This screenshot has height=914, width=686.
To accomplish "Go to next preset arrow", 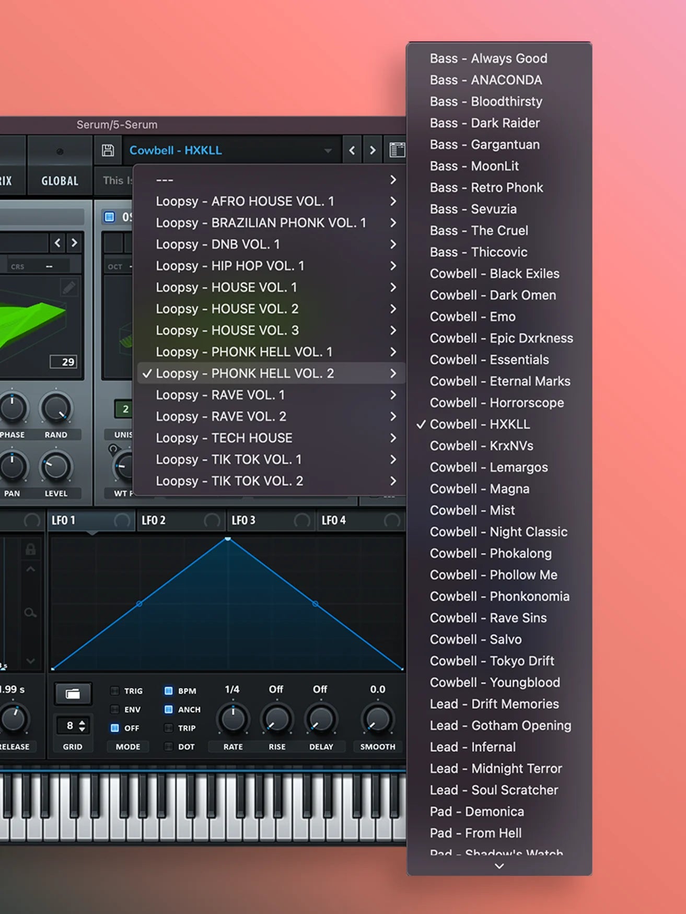I will [x=373, y=150].
